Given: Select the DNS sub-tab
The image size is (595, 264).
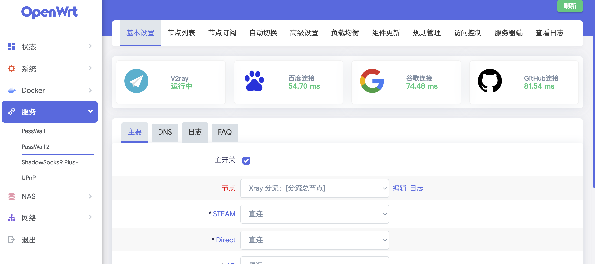Looking at the screenshot, I should 165,133.
